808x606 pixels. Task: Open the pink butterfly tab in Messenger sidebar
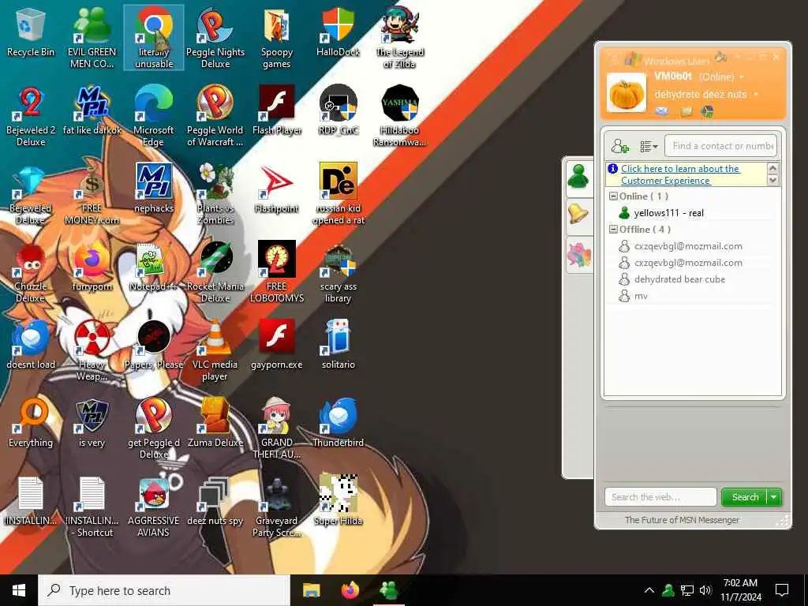coord(578,255)
